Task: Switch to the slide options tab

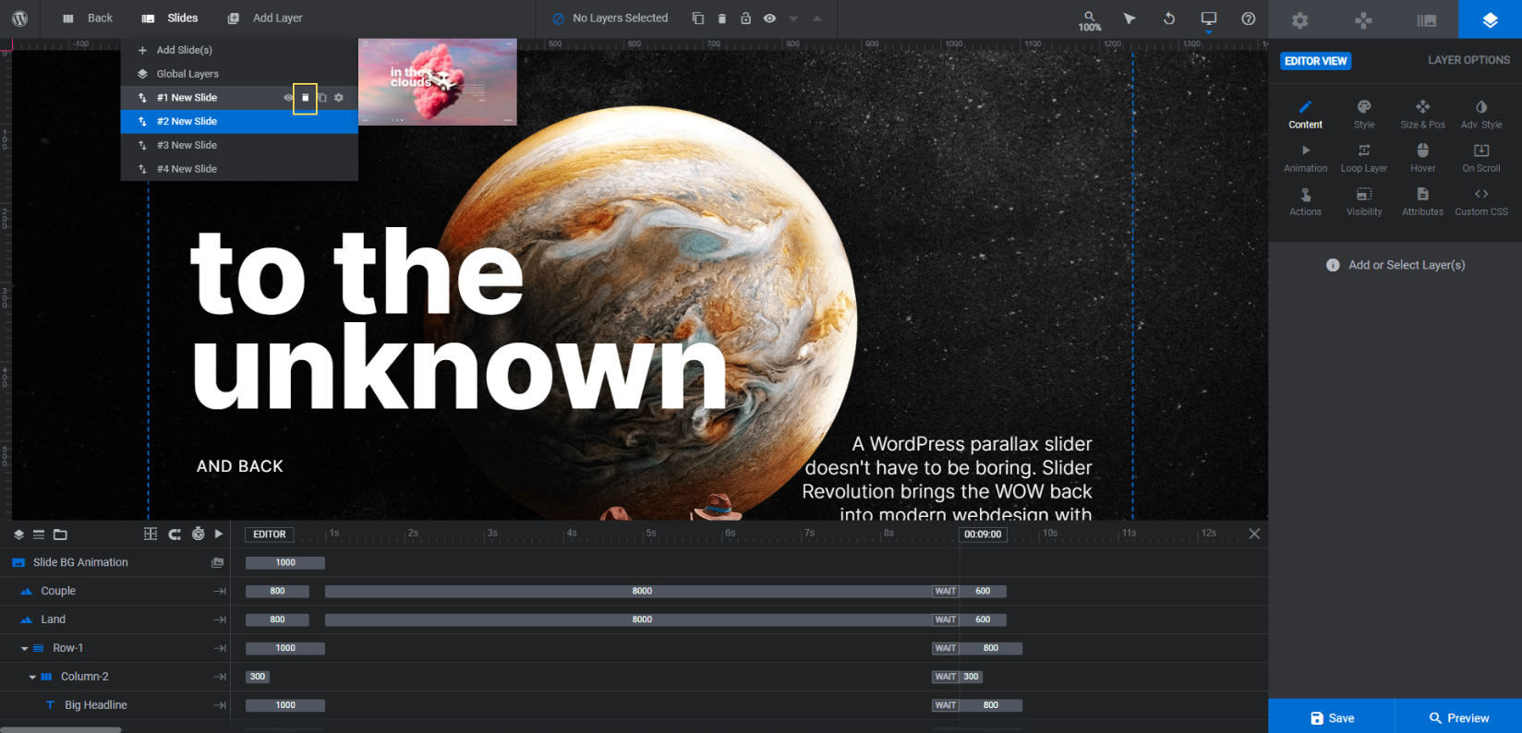Action: click(1427, 19)
